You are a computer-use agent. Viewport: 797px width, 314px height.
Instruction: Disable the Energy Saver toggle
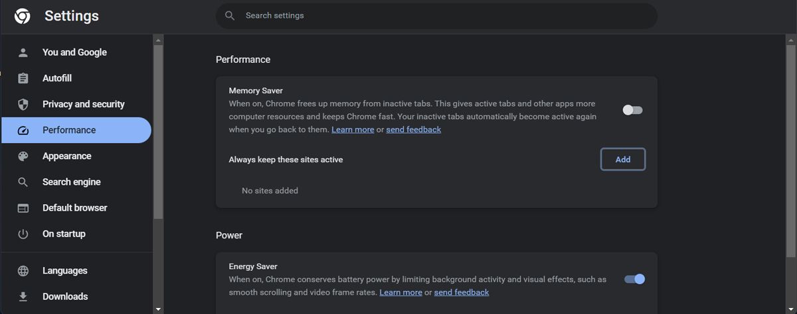(x=634, y=280)
